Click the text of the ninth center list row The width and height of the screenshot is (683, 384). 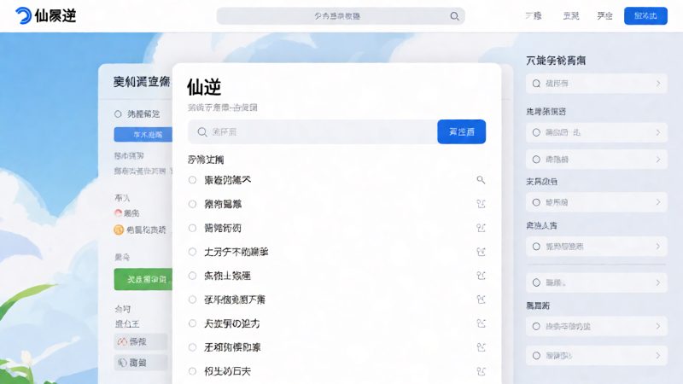[227, 371]
